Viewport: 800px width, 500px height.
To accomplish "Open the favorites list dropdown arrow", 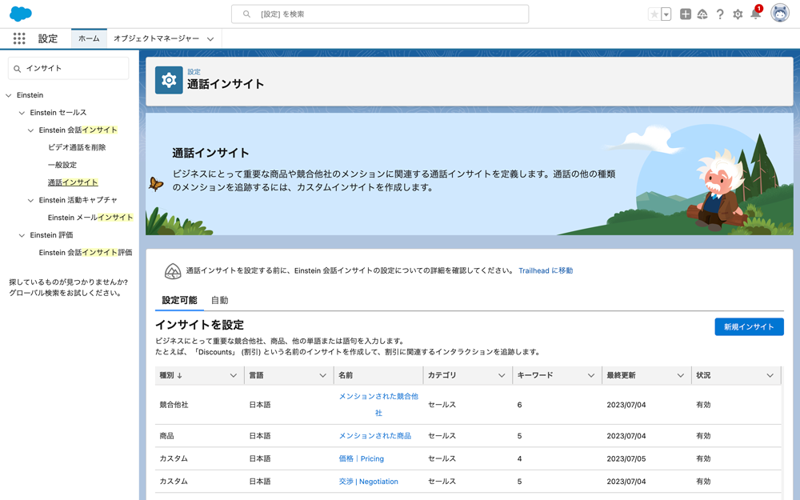I will (x=666, y=14).
